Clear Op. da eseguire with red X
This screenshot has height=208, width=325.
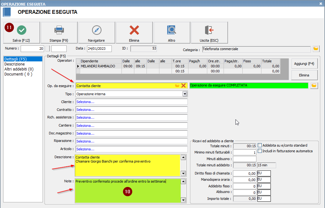183,86
